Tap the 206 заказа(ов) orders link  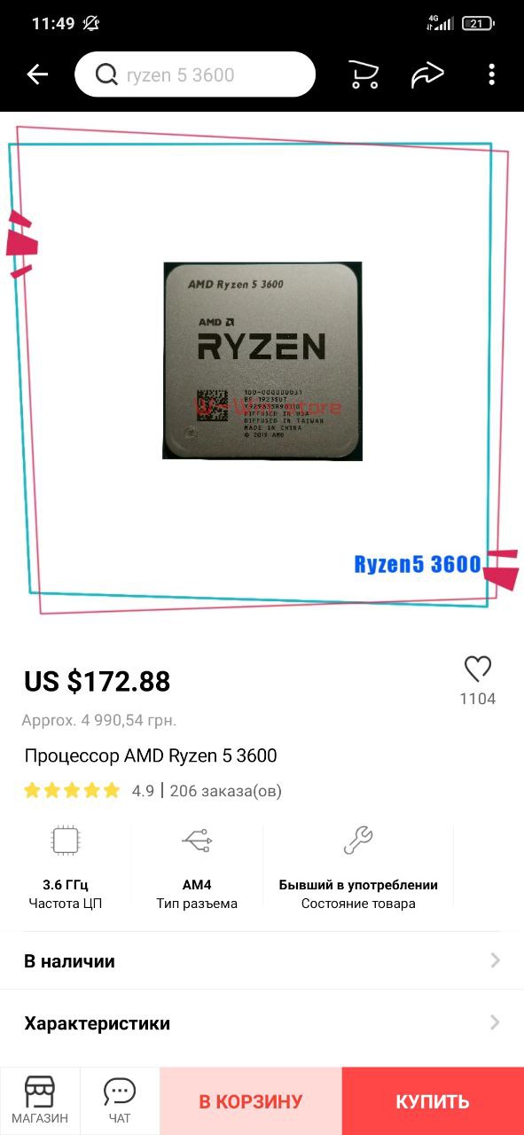pos(225,790)
